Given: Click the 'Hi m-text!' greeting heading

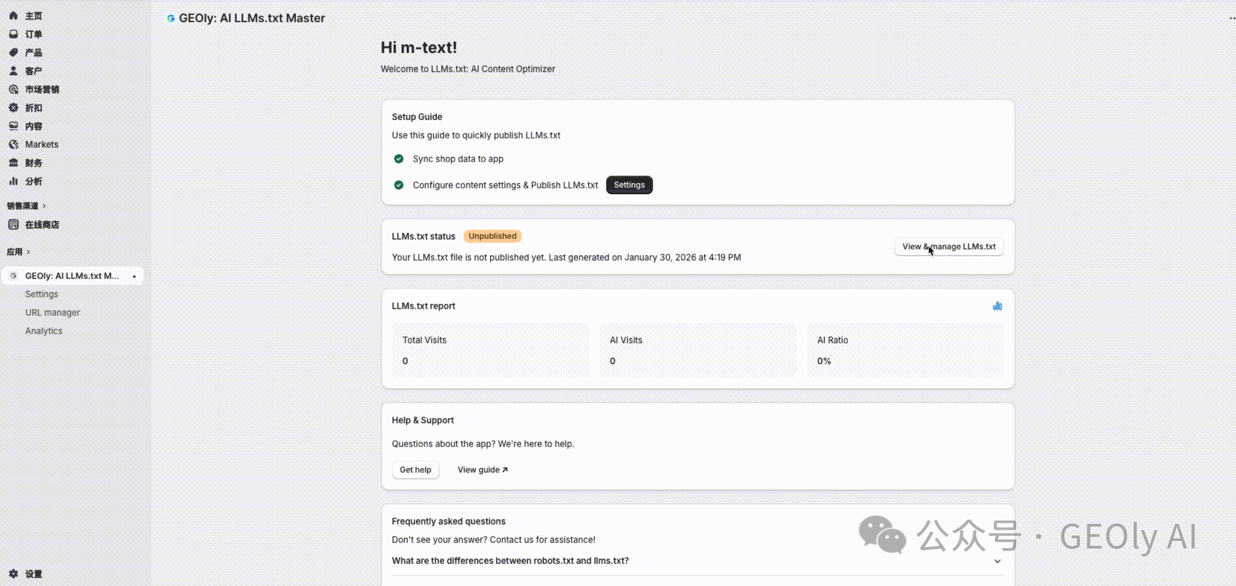Looking at the screenshot, I should coord(419,47).
